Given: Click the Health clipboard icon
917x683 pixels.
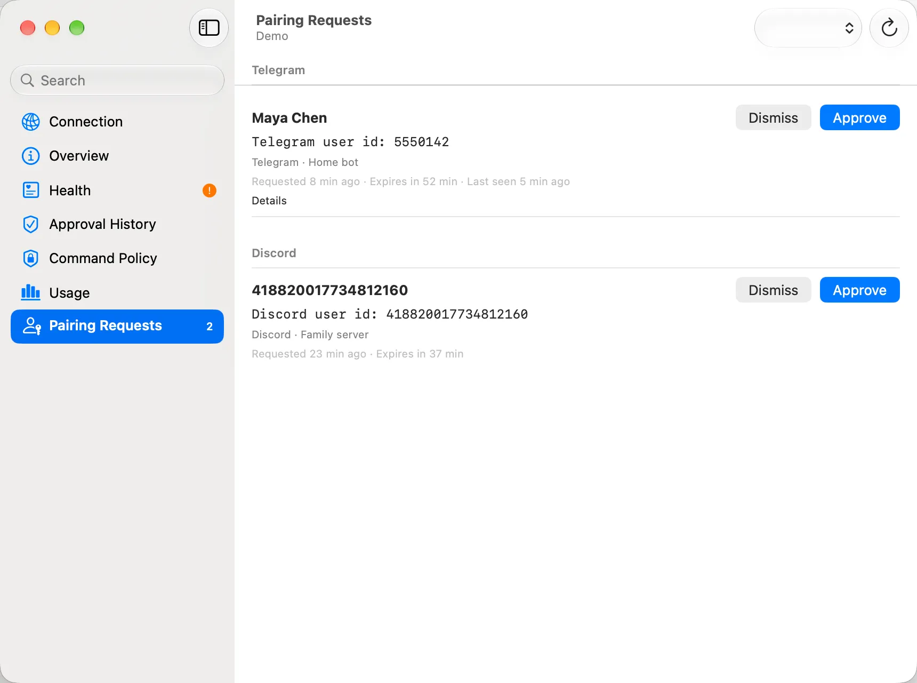Looking at the screenshot, I should point(31,190).
